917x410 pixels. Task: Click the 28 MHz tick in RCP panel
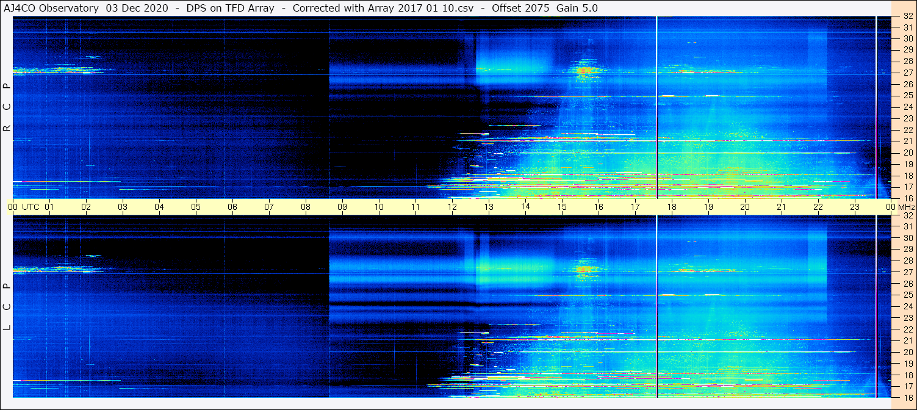click(907, 62)
